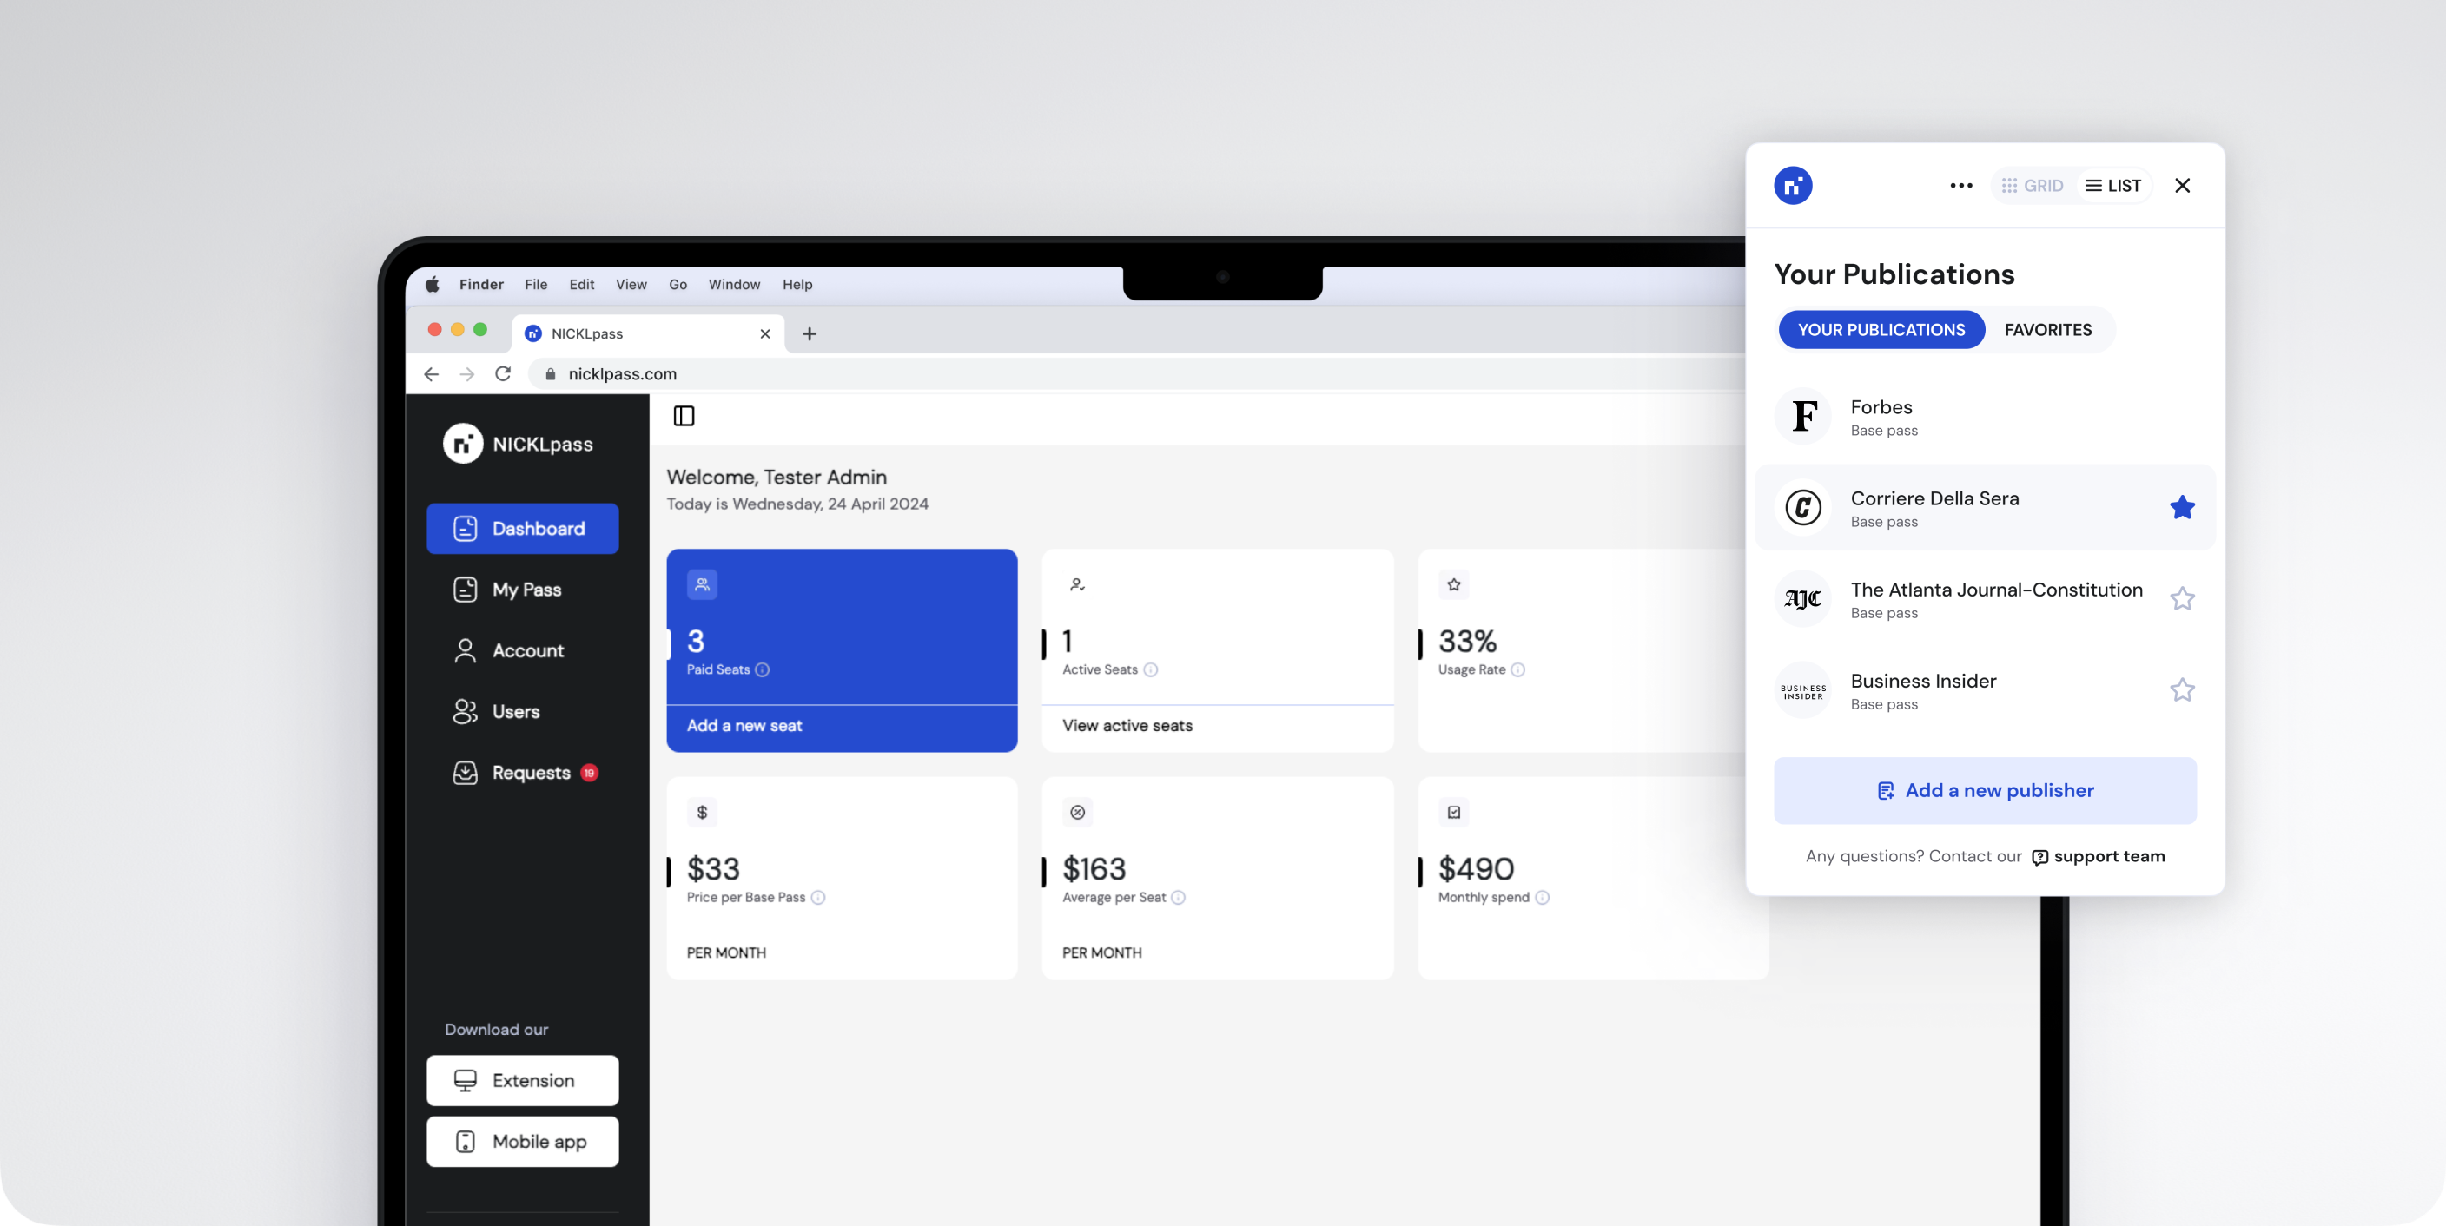This screenshot has height=1226, width=2446.
Task: Click the Average per Seat percent icon
Action: [x=1077, y=813]
